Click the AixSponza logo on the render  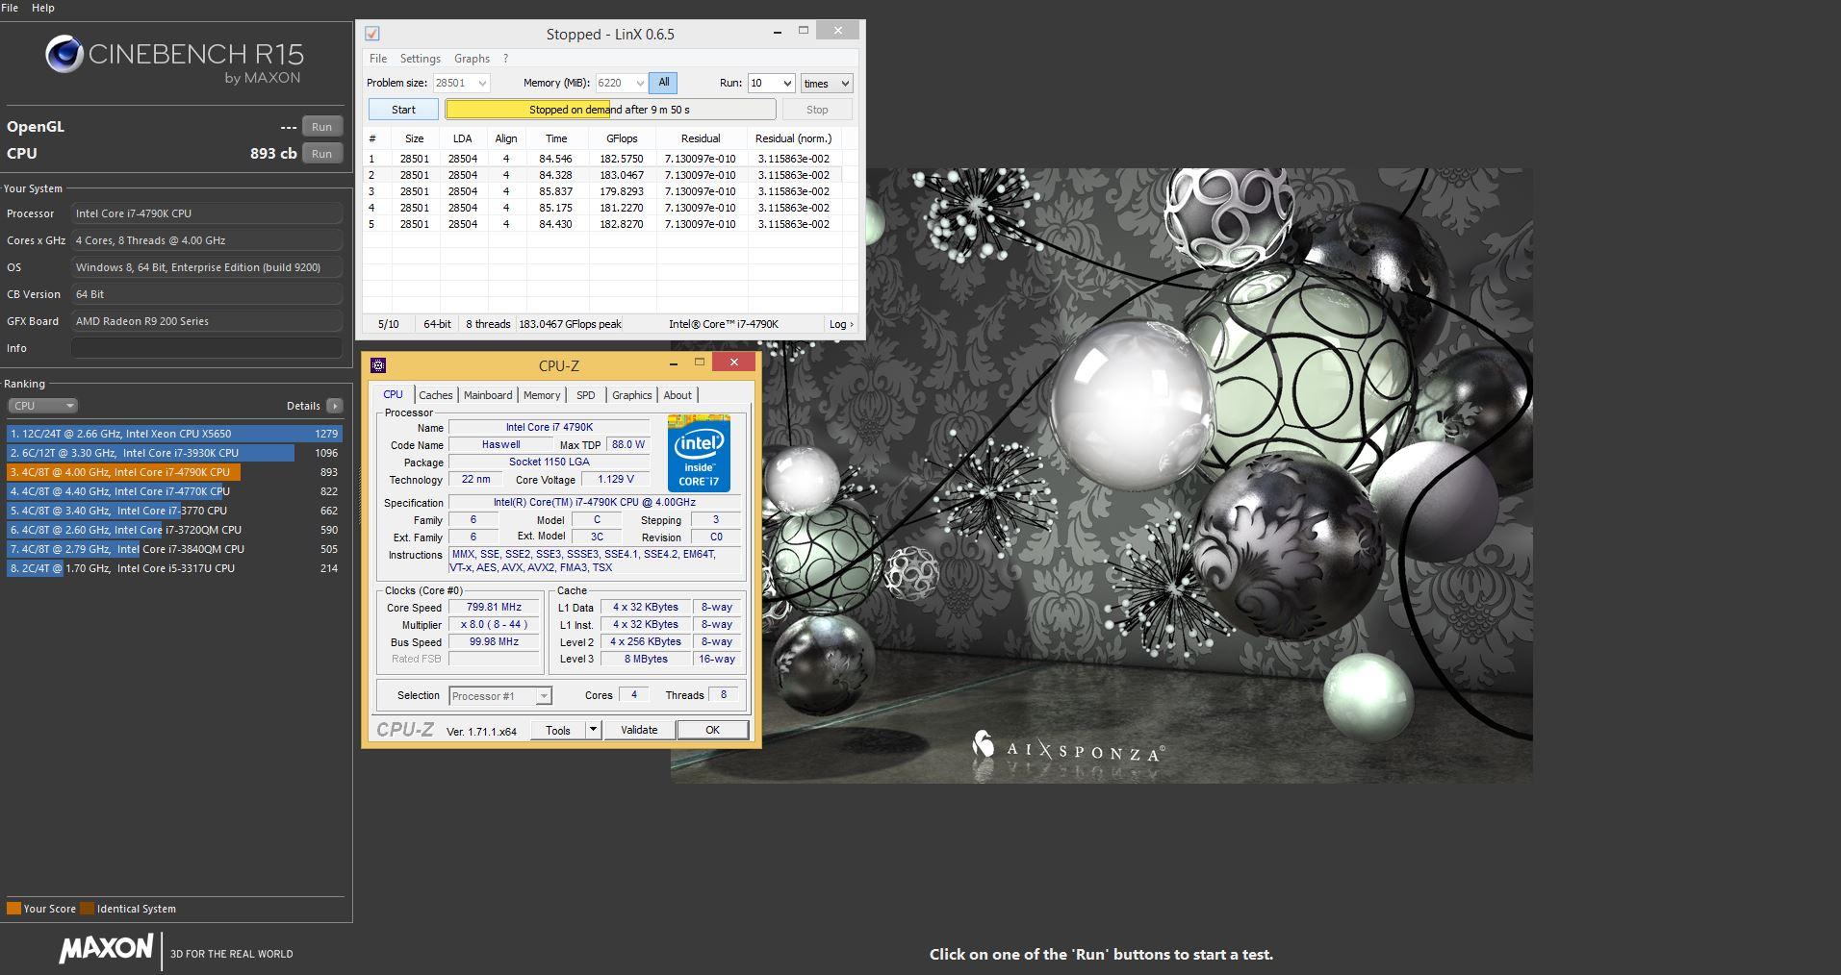point(1068,748)
